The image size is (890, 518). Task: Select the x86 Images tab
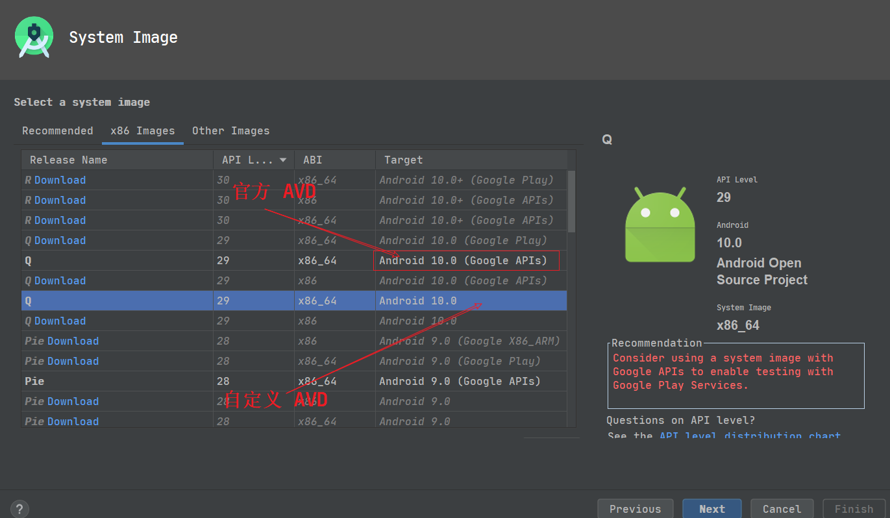(143, 130)
